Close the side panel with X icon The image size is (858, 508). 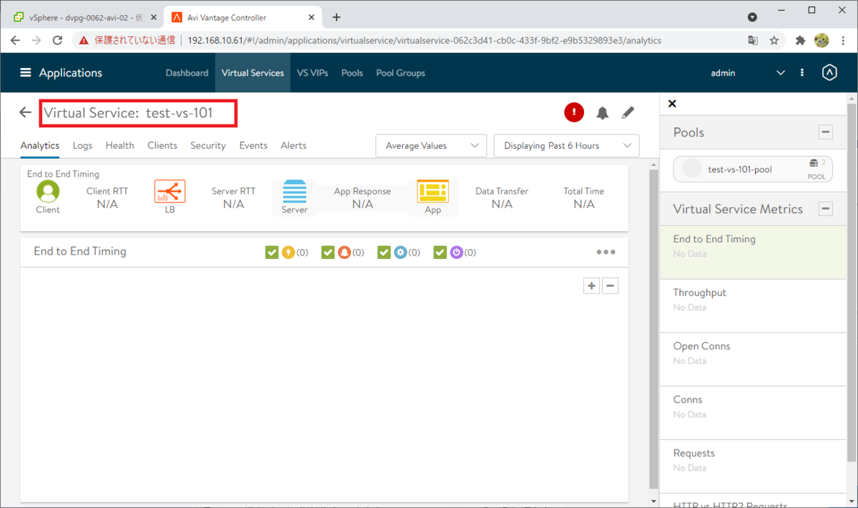coord(672,104)
